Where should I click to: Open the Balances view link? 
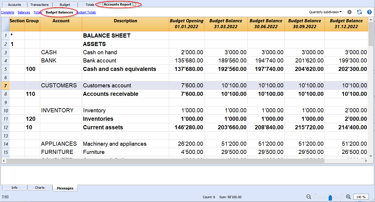tap(24, 12)
